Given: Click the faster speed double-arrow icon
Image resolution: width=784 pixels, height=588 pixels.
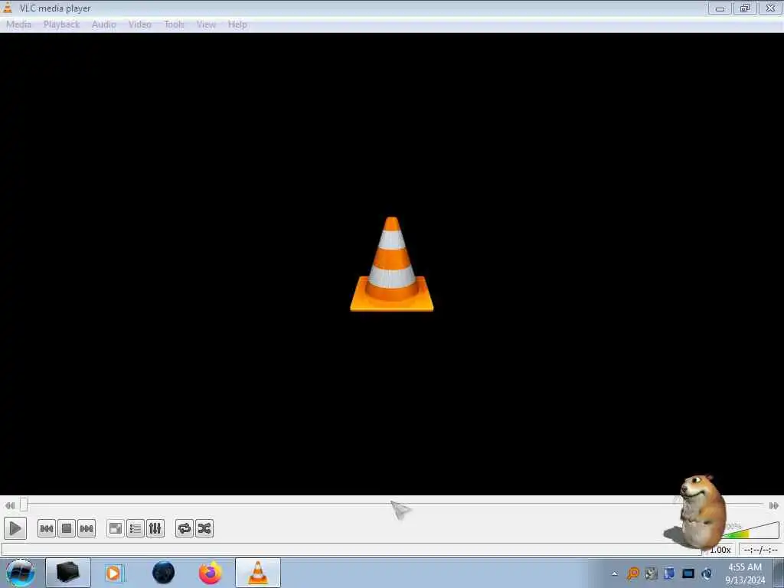Looking at the screenshot, I should point(773,505).
